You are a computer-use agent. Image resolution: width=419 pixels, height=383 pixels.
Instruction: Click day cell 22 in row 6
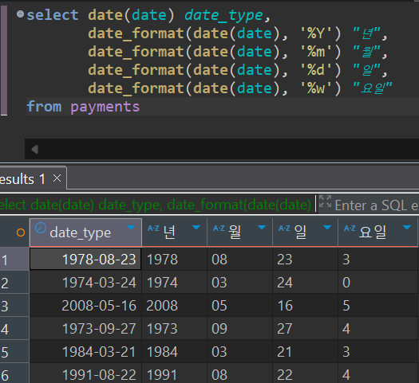pyautogui.click(x=306, y=373)
